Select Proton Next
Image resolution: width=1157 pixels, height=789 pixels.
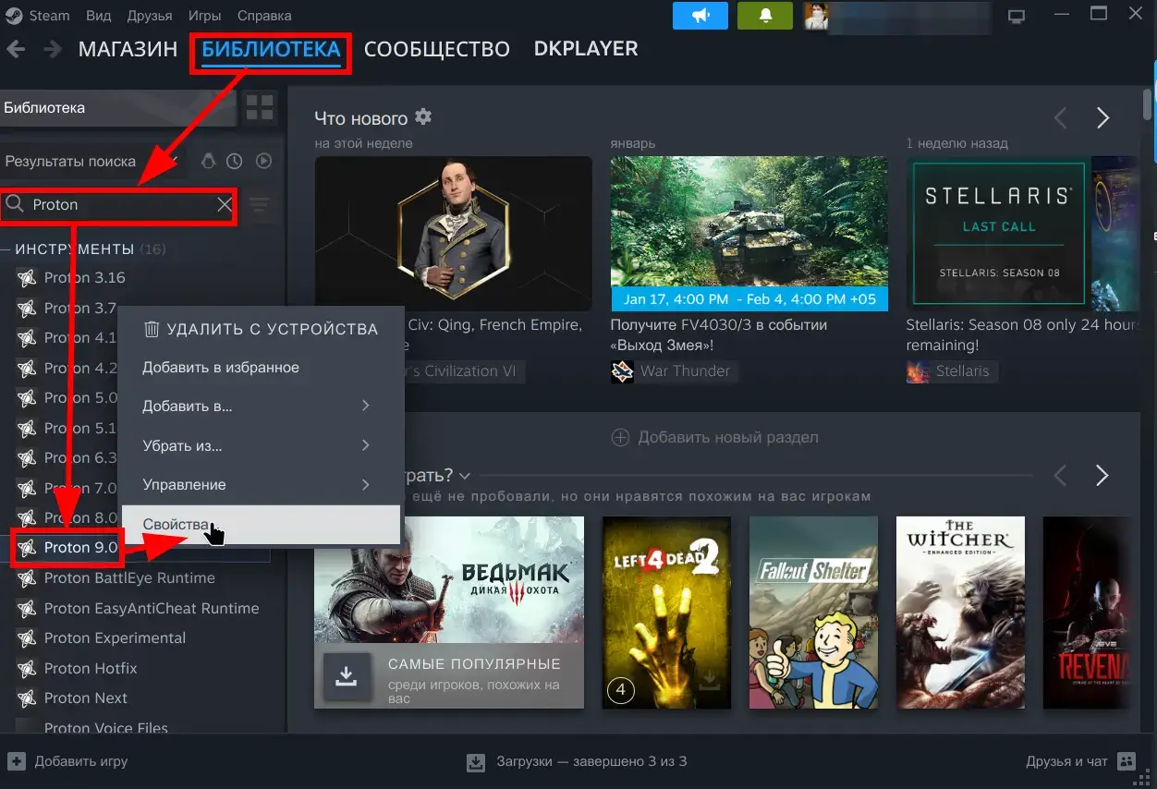86,698
